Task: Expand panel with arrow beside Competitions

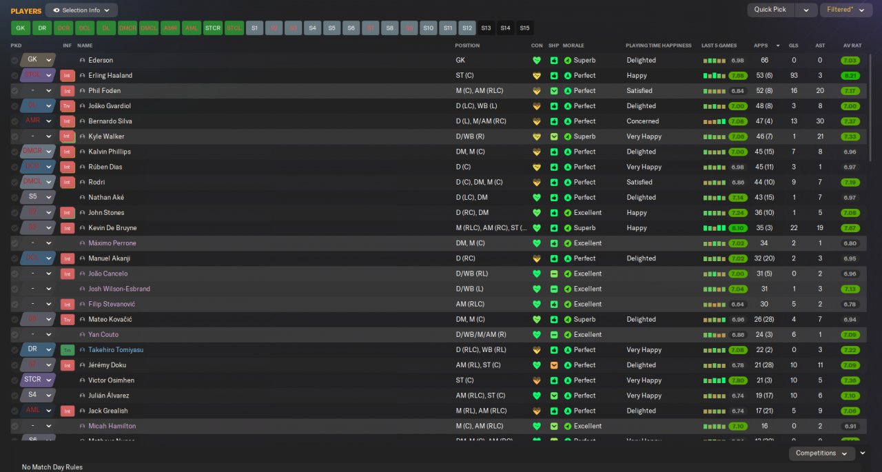Action: (863, 453)
